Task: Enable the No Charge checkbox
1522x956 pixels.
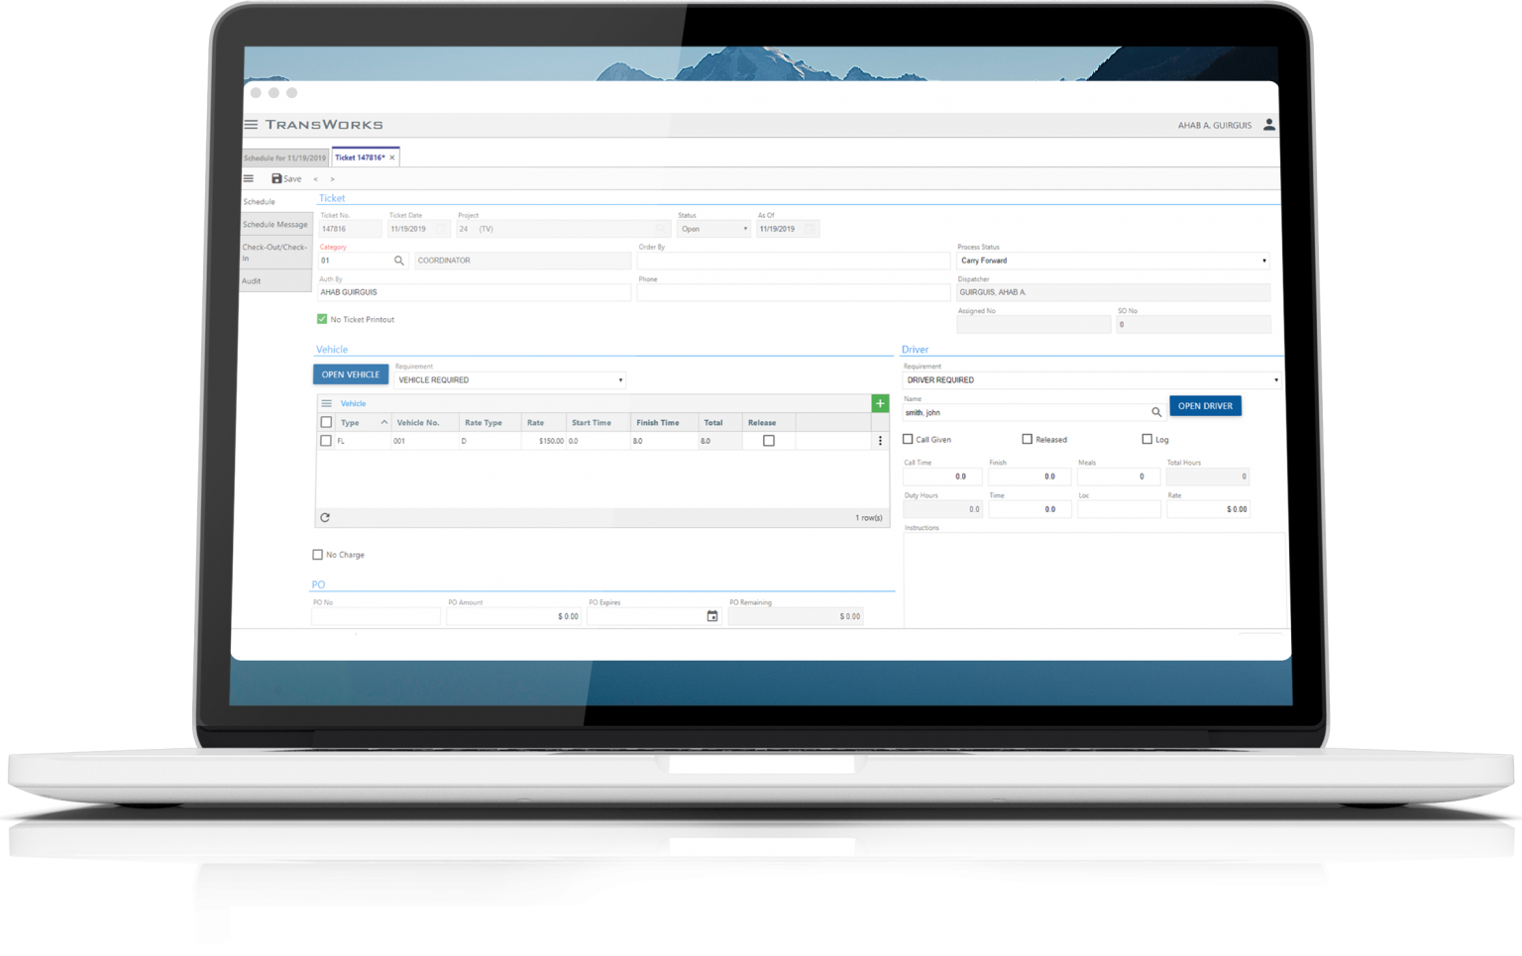Action: pyautogui.click(x=318, y=554)
